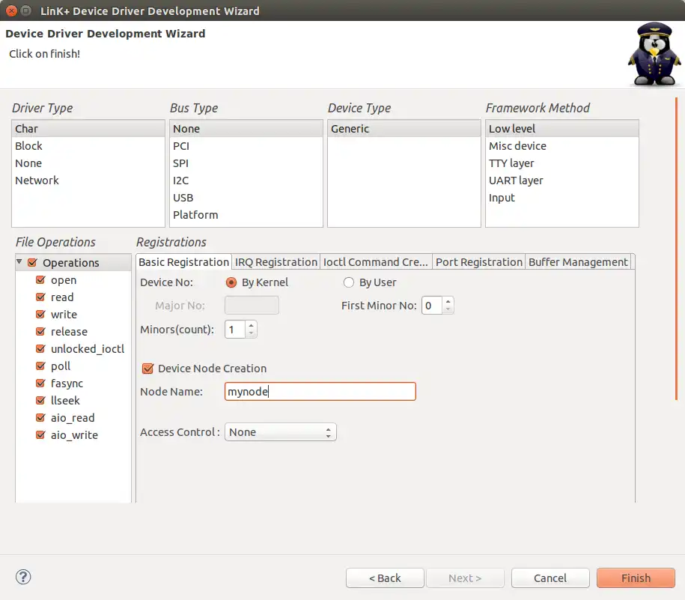Select TTY layer framework method
Screen dimensions: 685x600
(x=561, y=163)
